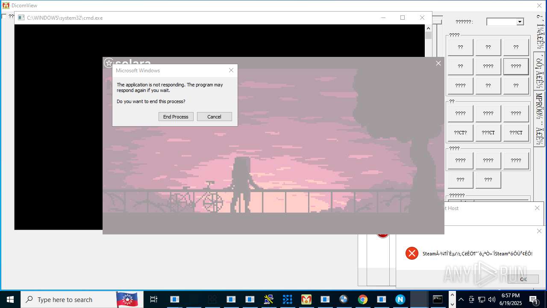Maximize the cmd.exe window

[403, 18]
